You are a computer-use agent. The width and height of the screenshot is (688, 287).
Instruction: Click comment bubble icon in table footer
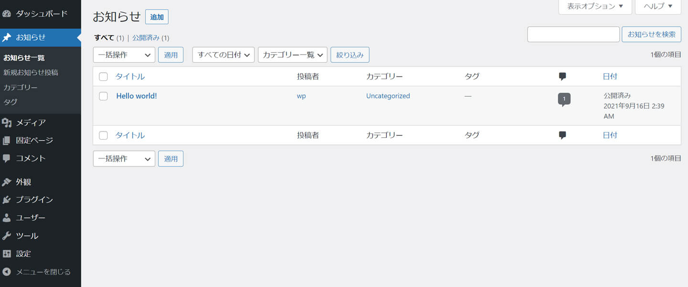[562, 135]
